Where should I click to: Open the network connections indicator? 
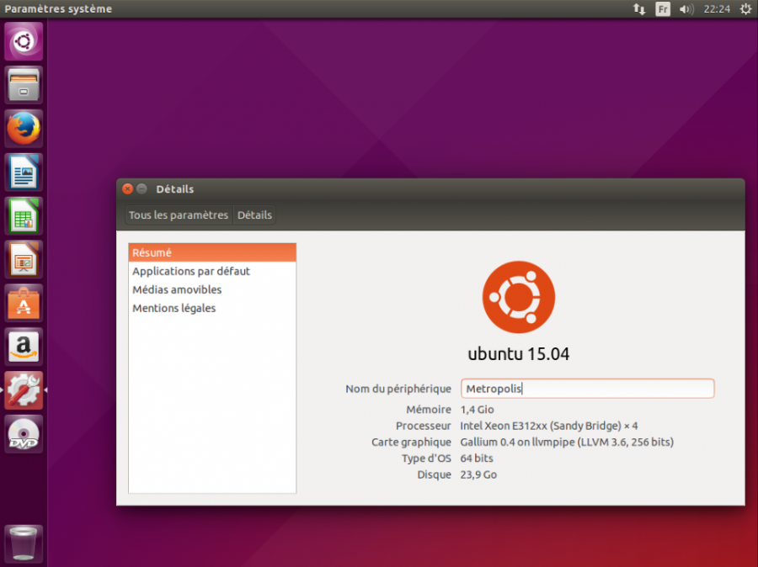[x=639, y=9]
